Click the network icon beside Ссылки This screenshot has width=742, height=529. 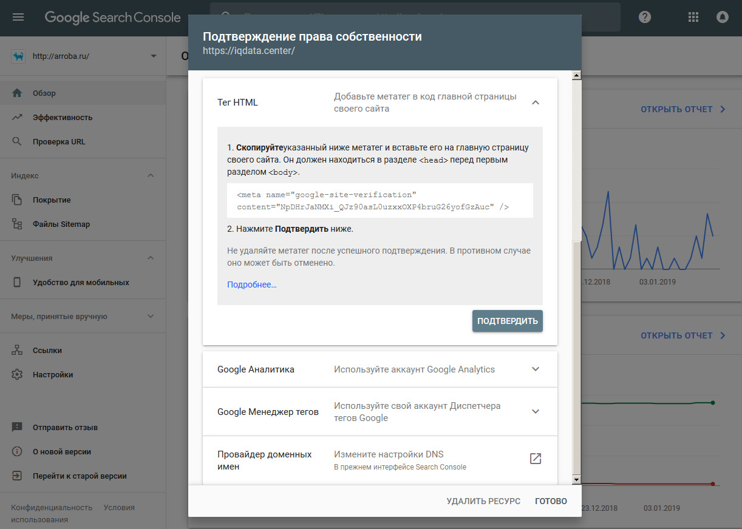click(x=17, y=350)
